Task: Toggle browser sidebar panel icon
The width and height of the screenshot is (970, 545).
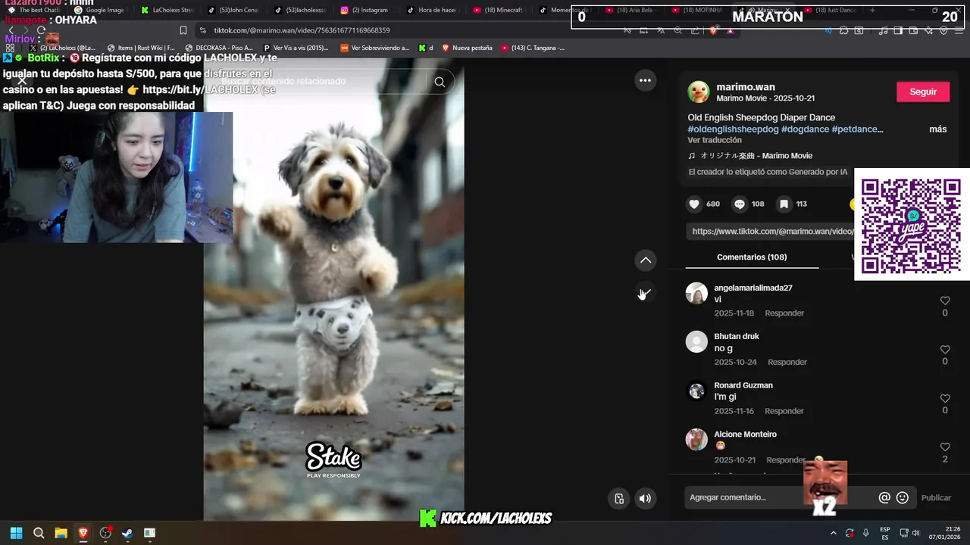Action: click(898, 30)
